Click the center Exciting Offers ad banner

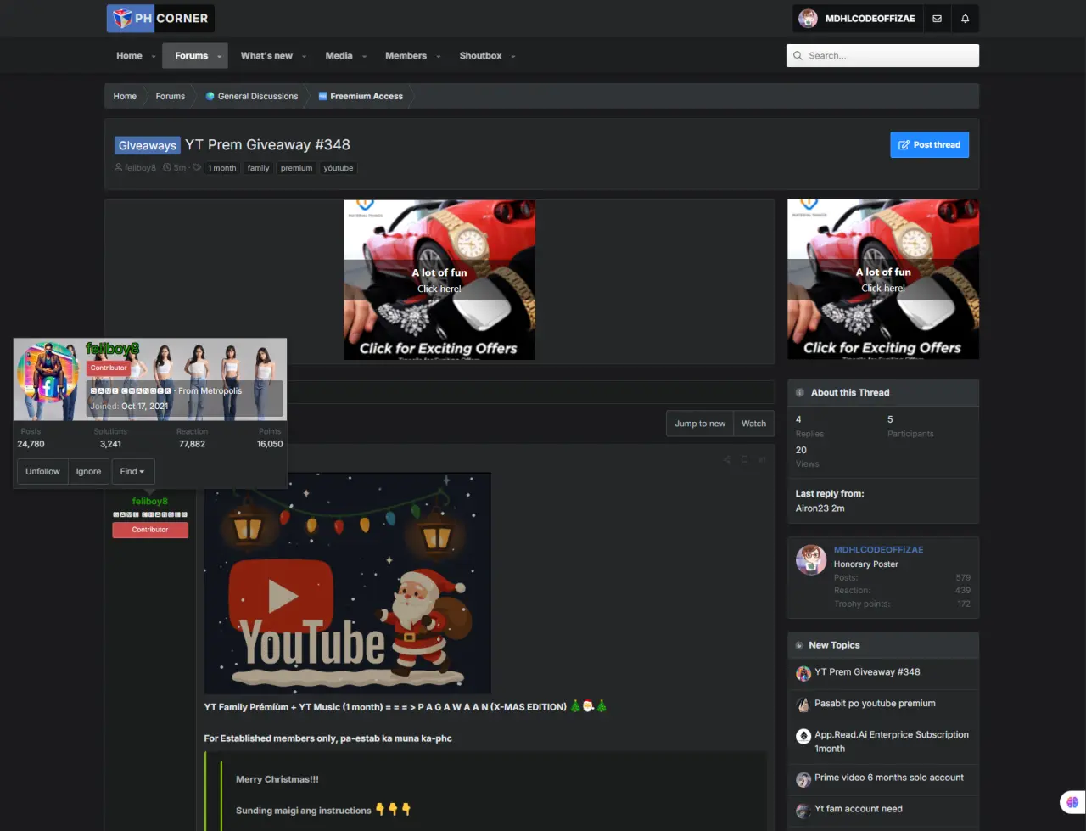pyautogui.click(x=439, y=280)
